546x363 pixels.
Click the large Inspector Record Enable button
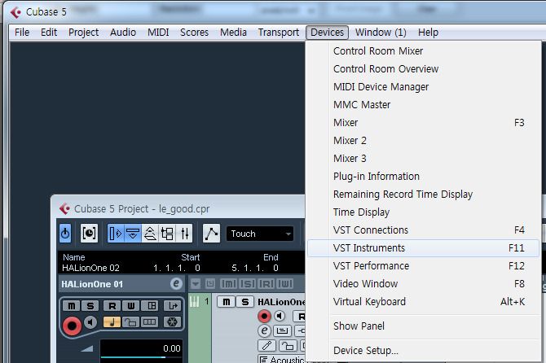point(72,326)
